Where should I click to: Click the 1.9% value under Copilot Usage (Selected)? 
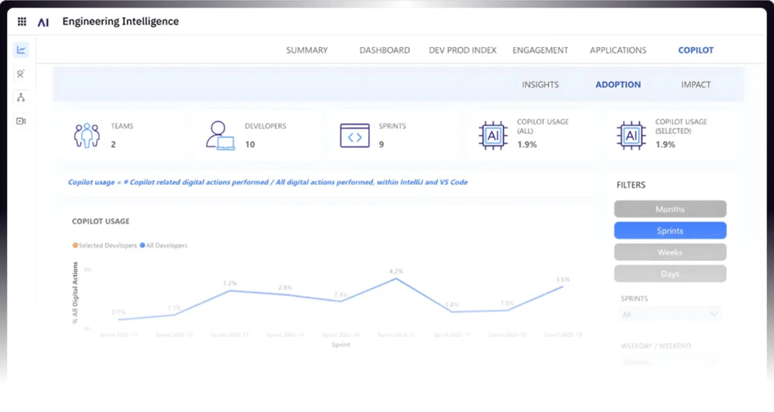665,144
